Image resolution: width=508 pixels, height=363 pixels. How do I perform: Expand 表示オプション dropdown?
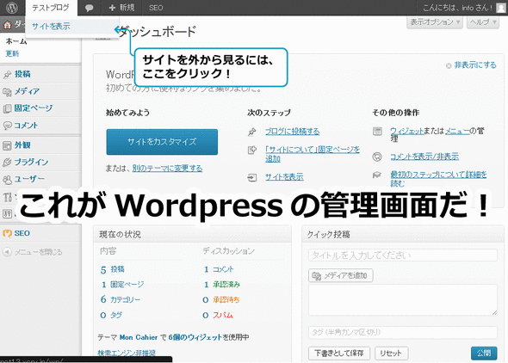[435, 22]
